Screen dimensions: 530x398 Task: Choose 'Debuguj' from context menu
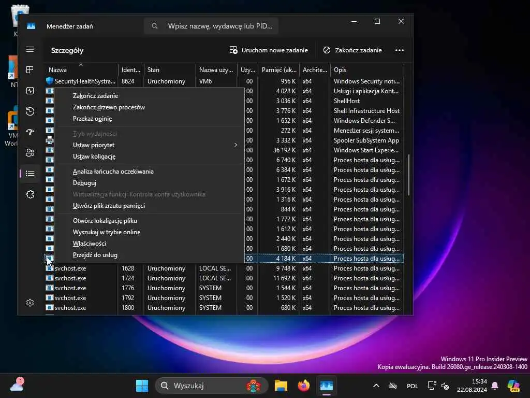(x=149, y=183)
